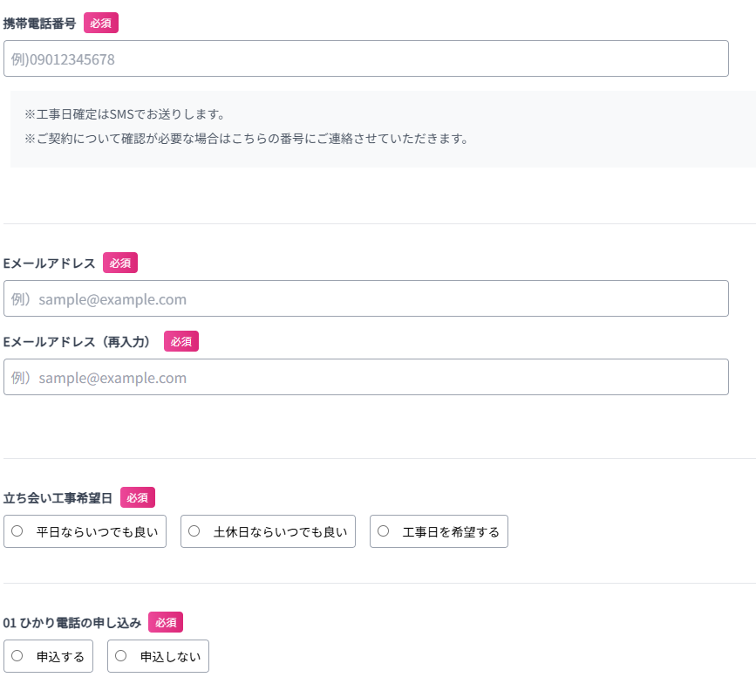This screenshot has width=756, height=691.
Task: Click the contract confirmation contact note
Action: pos(247,139)
